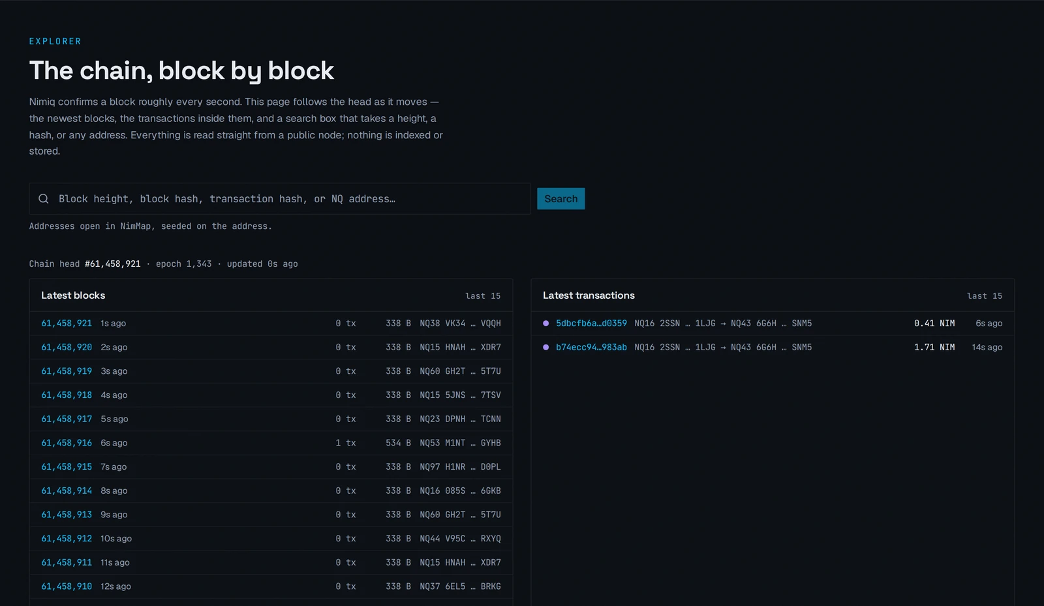Open block 61,458,919

(67, 371)
